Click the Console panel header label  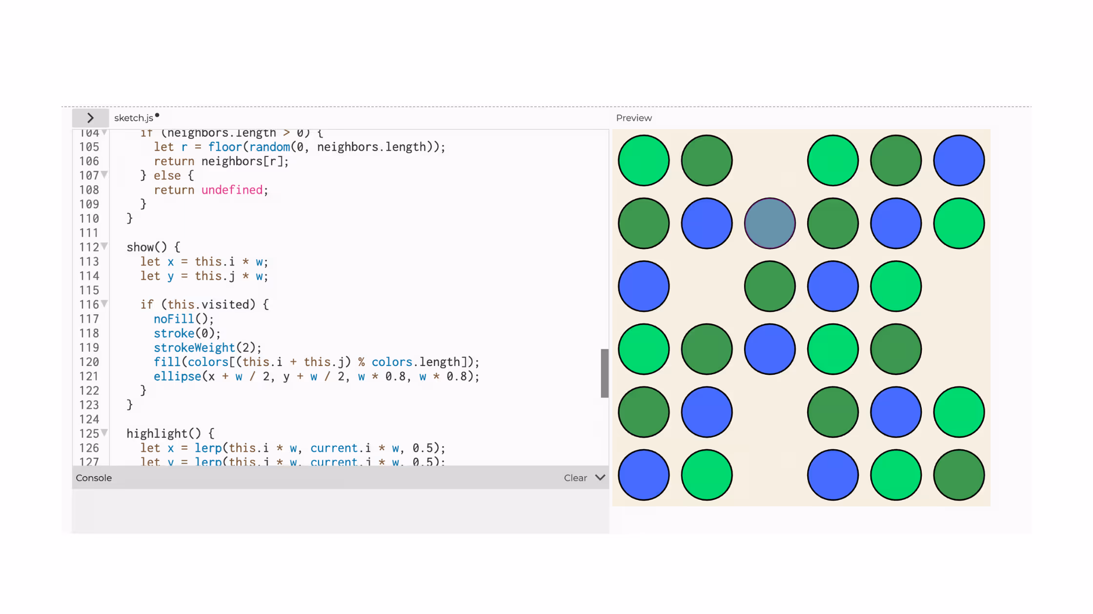pos(94,478)
